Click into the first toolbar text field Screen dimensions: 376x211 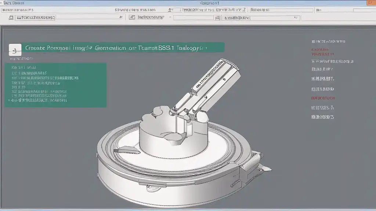click(x=66, y=17)
